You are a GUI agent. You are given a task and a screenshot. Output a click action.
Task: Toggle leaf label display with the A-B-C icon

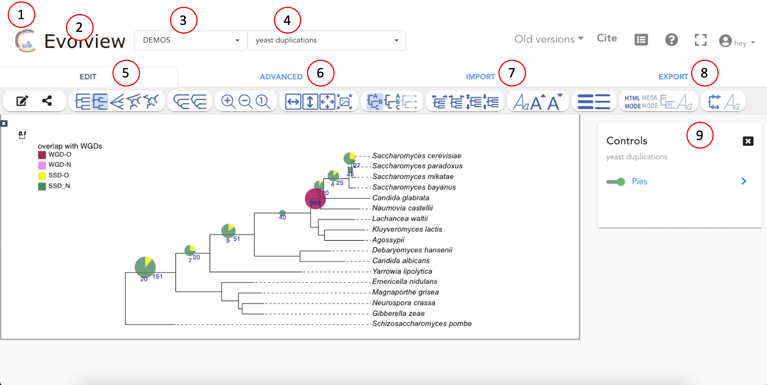[375, 101]
